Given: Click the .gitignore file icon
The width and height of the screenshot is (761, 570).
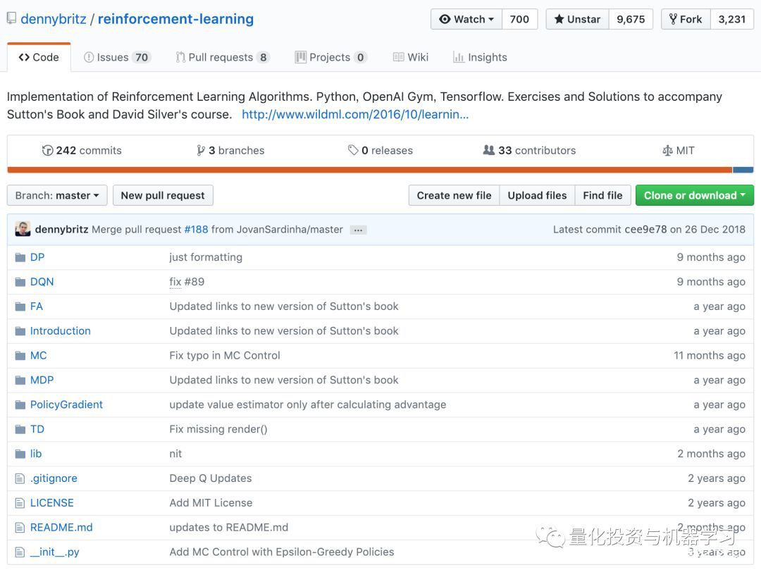Looking at the screenshot, I should coord(20,479).
